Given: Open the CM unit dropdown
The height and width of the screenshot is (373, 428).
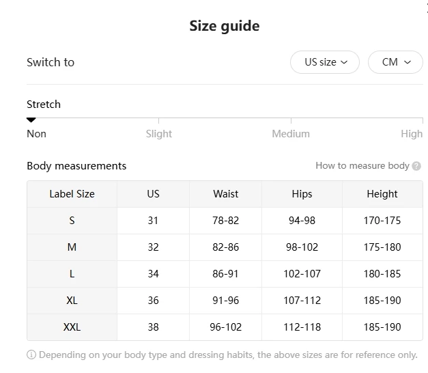Looking at the screenshot, I should 395,62.
